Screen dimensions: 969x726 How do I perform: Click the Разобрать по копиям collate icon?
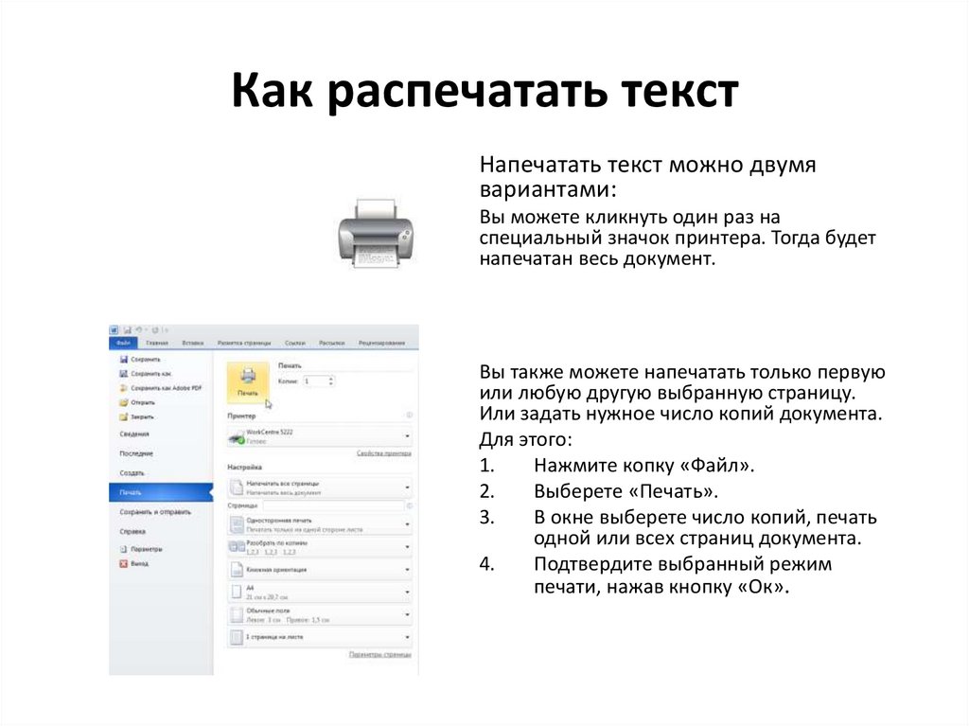(x=237, y=547)
